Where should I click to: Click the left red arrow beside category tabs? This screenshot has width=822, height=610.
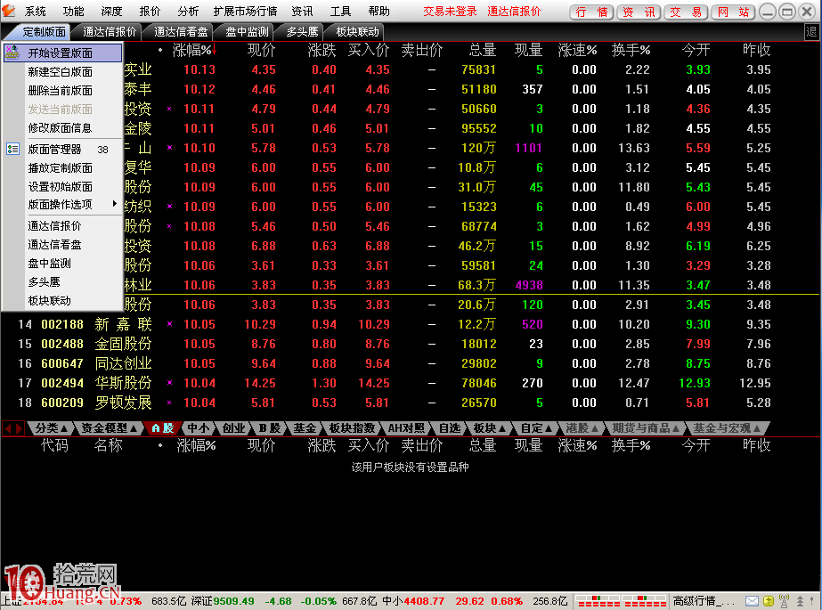pos(8,428)
